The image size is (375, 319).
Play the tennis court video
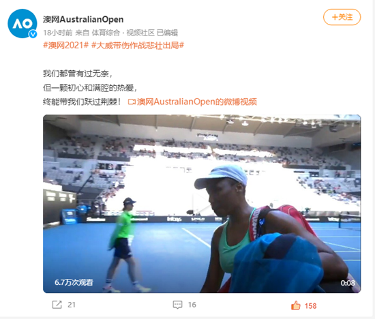point(202,204)
